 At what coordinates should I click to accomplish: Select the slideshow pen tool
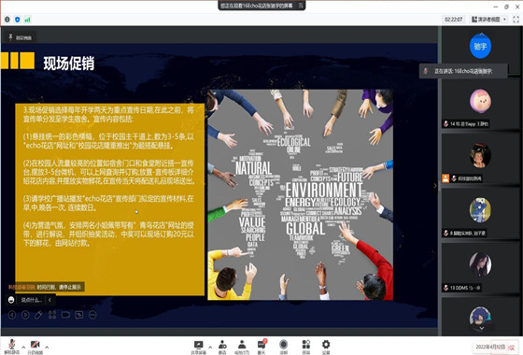pos(38,315)
